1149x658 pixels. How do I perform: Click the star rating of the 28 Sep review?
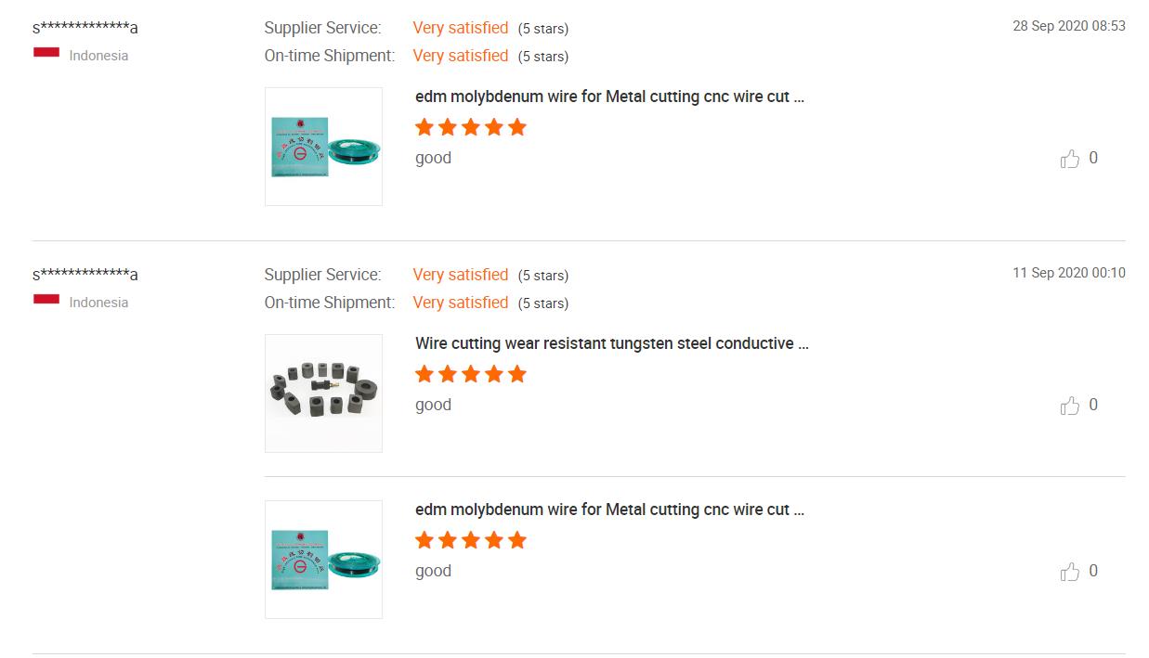(x=470, y=127)
